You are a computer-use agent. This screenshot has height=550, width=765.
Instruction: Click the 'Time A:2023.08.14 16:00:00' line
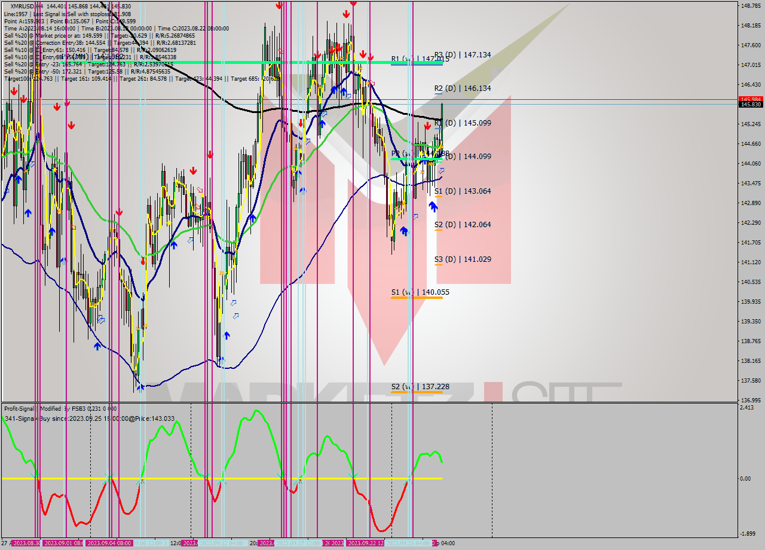116,28
